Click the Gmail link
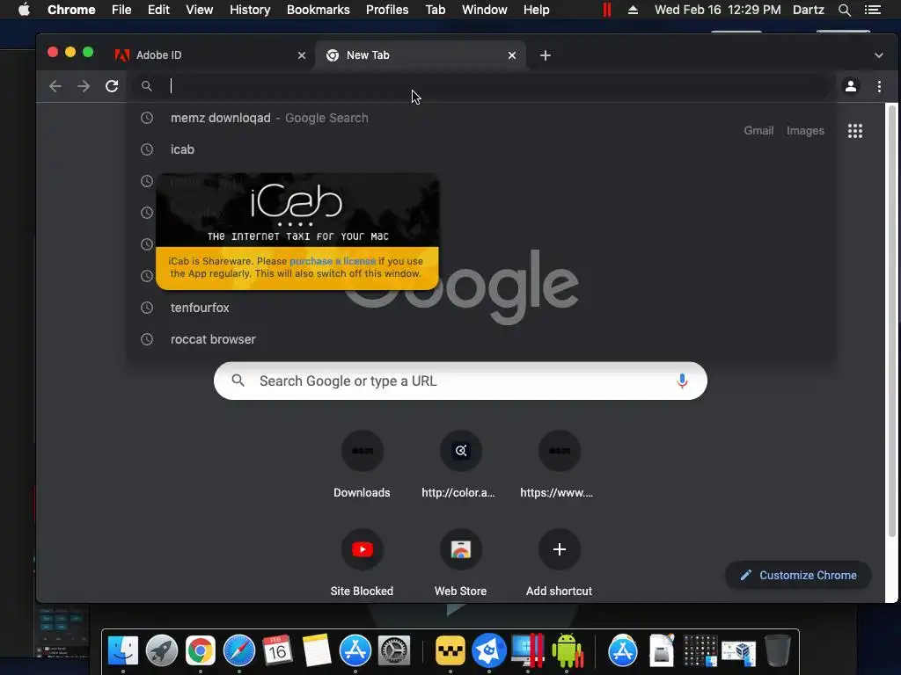 click(x=758, y=130)
